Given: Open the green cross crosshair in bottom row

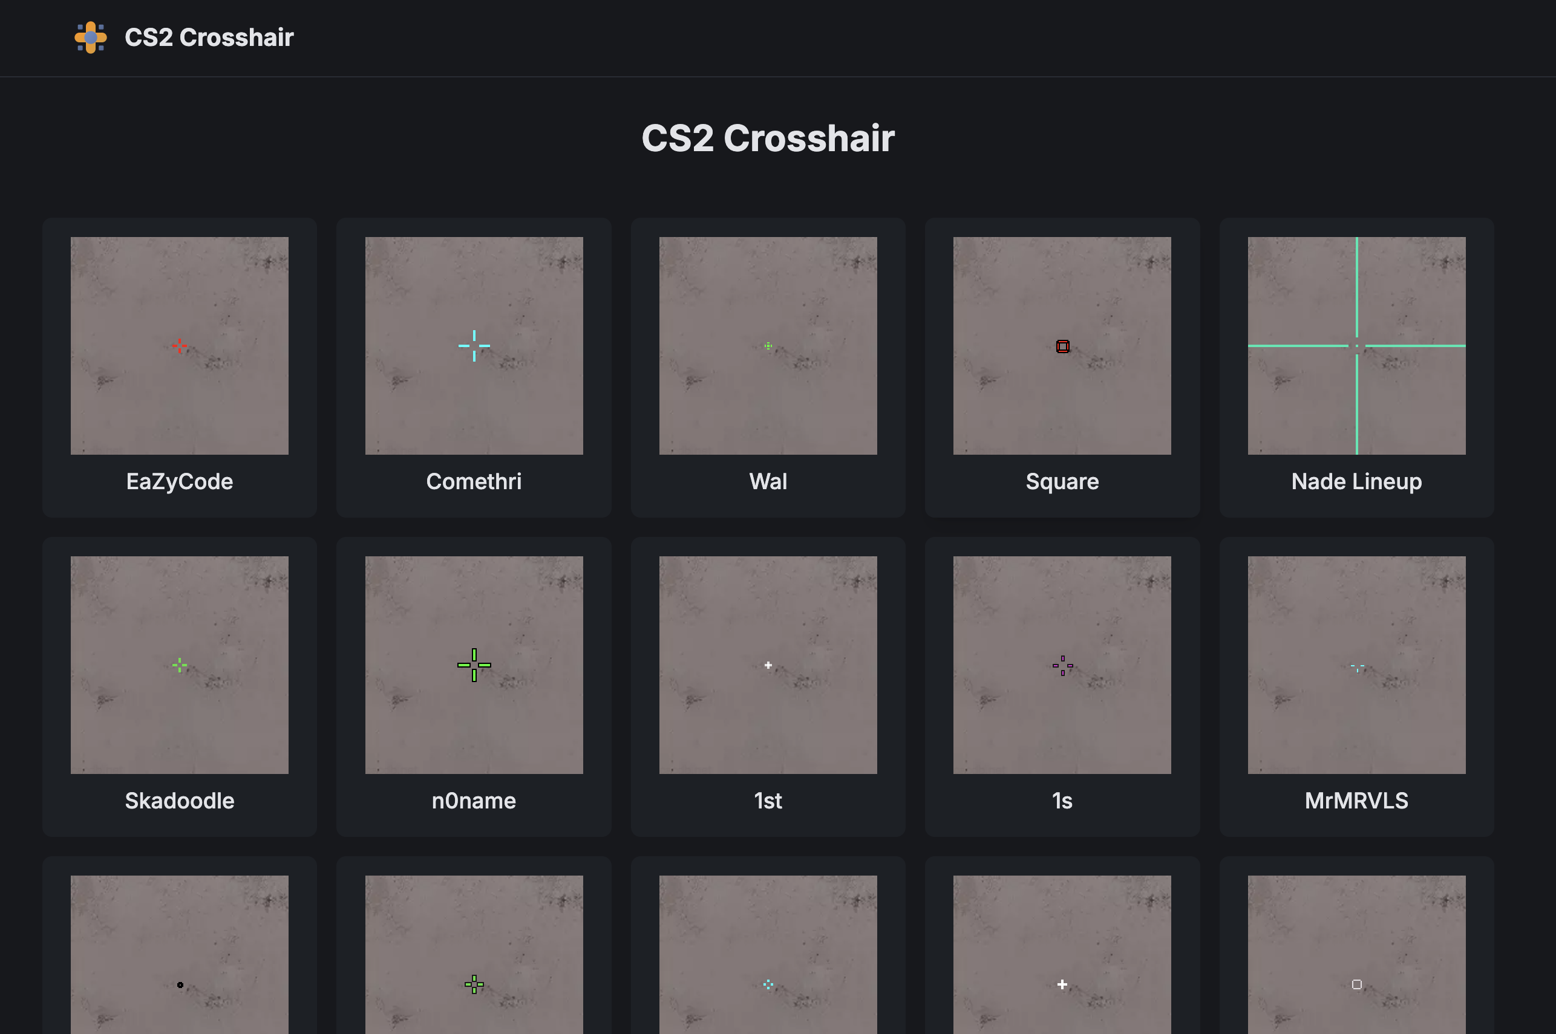Looking at the screenshot, I should click(473, 984).
